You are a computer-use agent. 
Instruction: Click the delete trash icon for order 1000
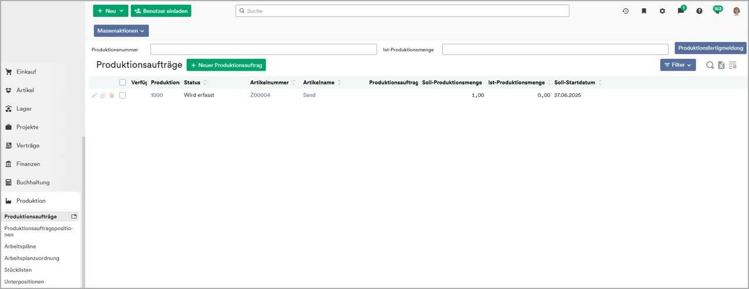pyautogui.click(x=111, y=95)
